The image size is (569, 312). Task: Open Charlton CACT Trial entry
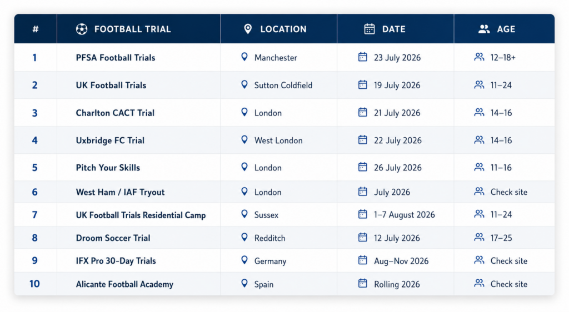[x=115, y=113]
